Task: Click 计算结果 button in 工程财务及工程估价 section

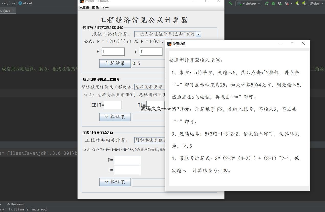Action: pyautogui.click(x=115, y=182)
